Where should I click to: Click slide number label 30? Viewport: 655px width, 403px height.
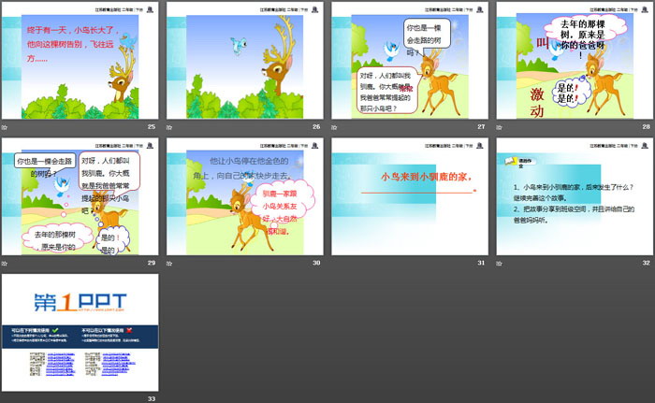pyautogui.click(x=316, y=263)
